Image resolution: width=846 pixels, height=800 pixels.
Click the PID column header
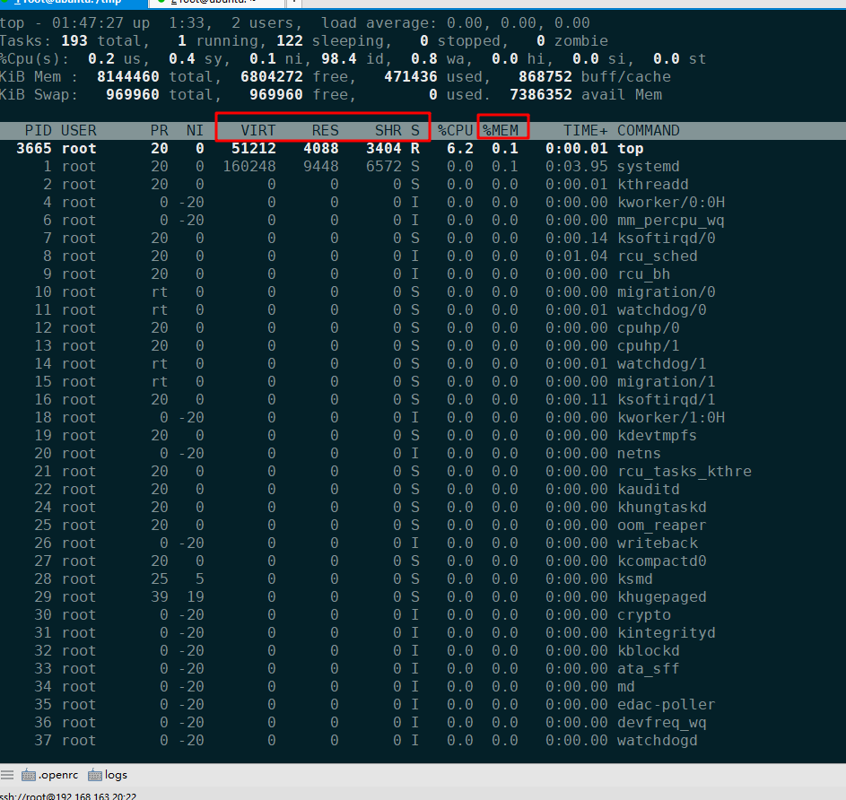pos(38,131)
